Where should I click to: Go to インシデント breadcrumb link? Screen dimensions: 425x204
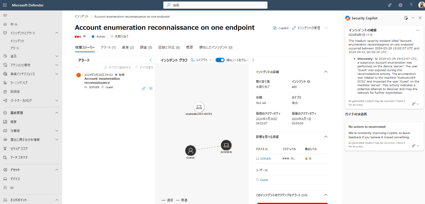(x=81, y=16)
